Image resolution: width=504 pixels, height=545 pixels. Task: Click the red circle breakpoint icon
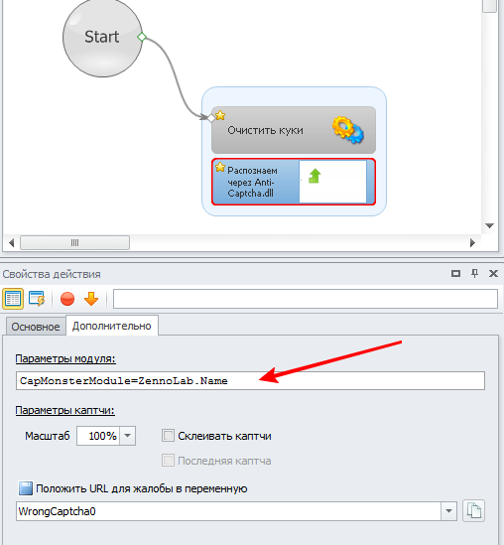tap(67, 299)
